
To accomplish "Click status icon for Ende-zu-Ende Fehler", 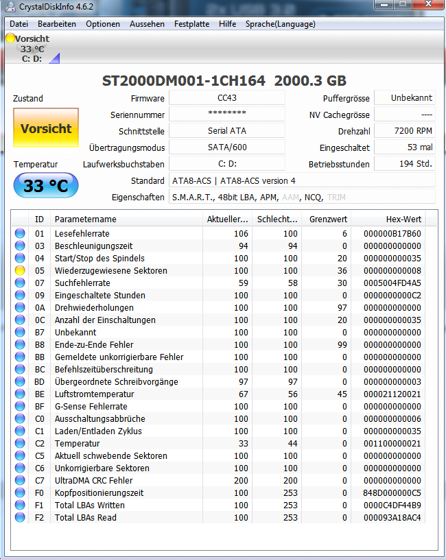I will click(x=20, y=344).
